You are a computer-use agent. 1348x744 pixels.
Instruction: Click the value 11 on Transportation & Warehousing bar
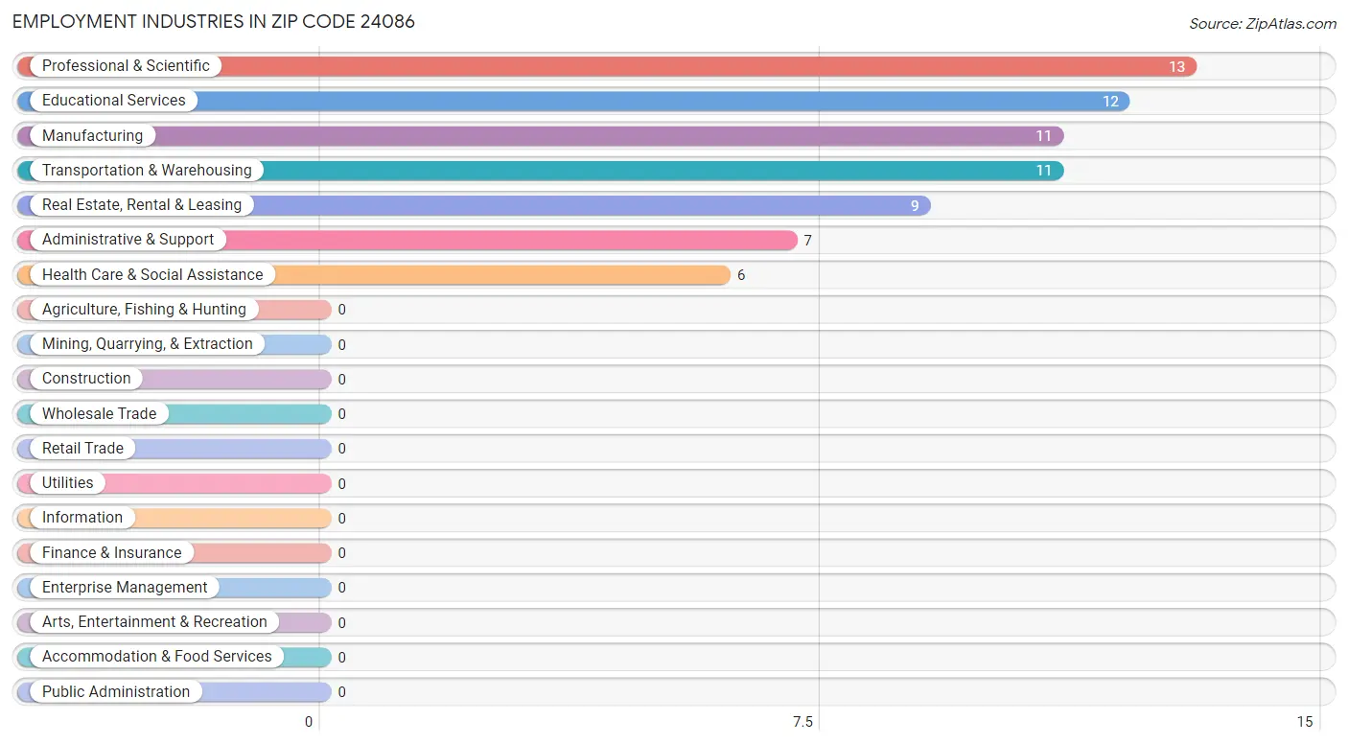1044,171
